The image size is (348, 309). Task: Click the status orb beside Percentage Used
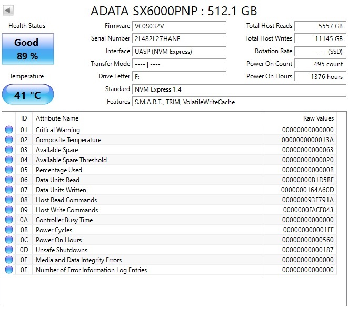point(9,170)
